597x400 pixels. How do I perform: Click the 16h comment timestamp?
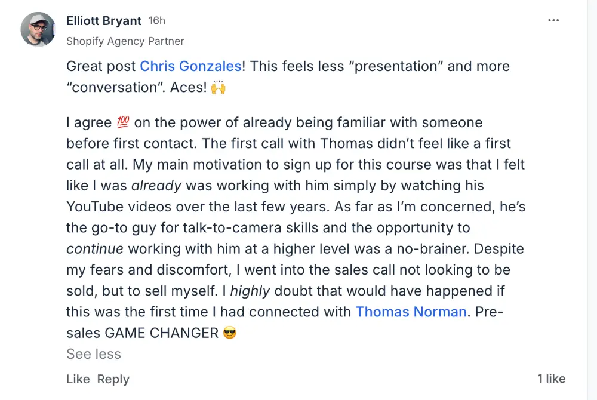coord(157,21)
